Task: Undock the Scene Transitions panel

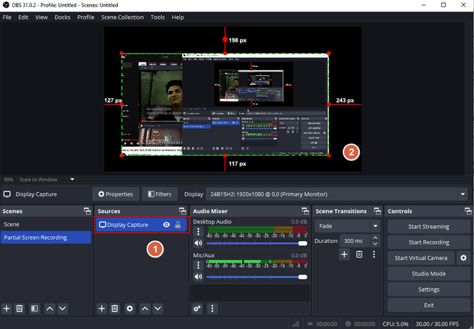Action: pyautogui.click(x=377, y=211)
